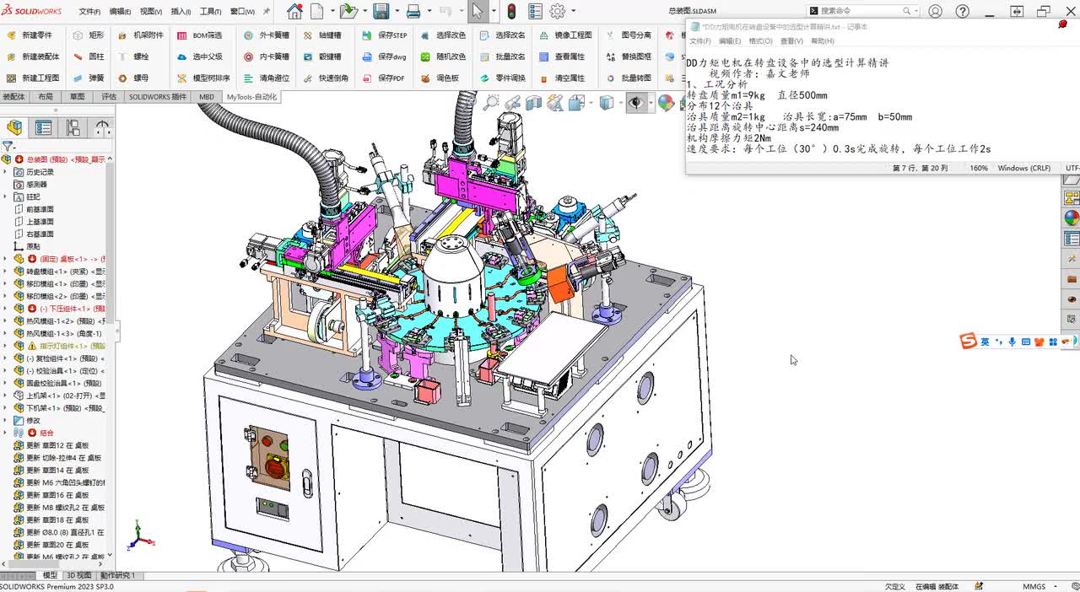The image size is (1080, 592).
Task: Click the Rebuild traffic light icon
Action: point(511,12)
